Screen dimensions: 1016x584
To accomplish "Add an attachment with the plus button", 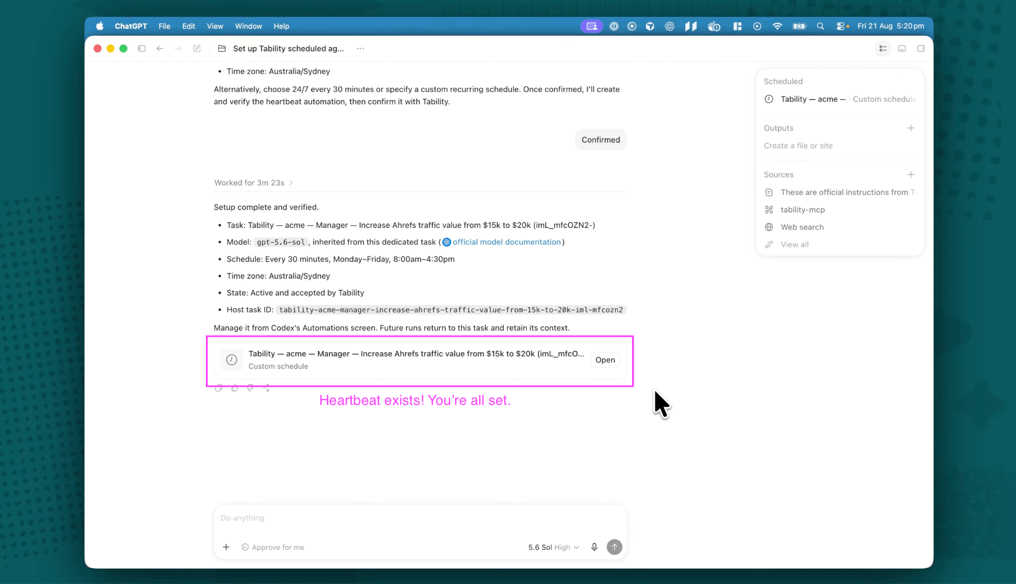I will 226,547.
